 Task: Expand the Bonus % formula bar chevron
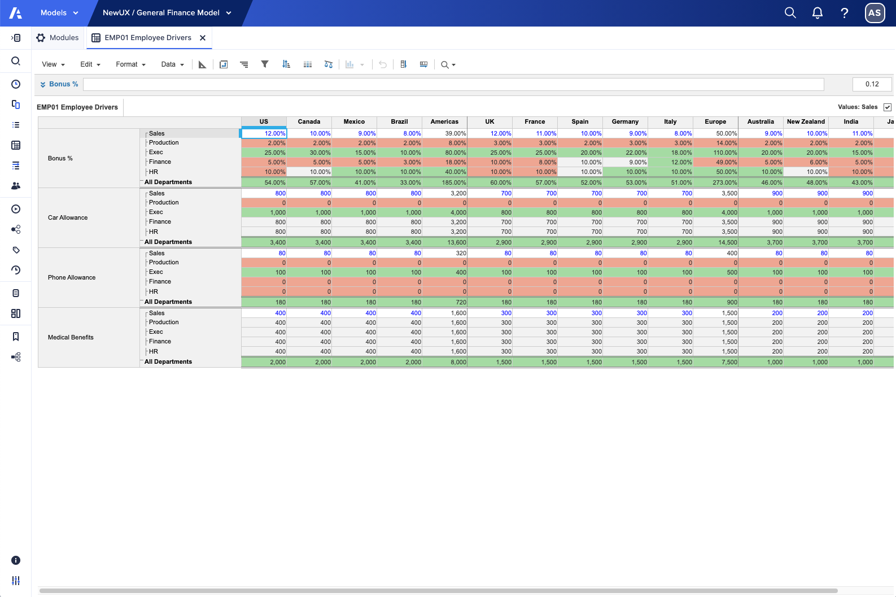[43, 85]
